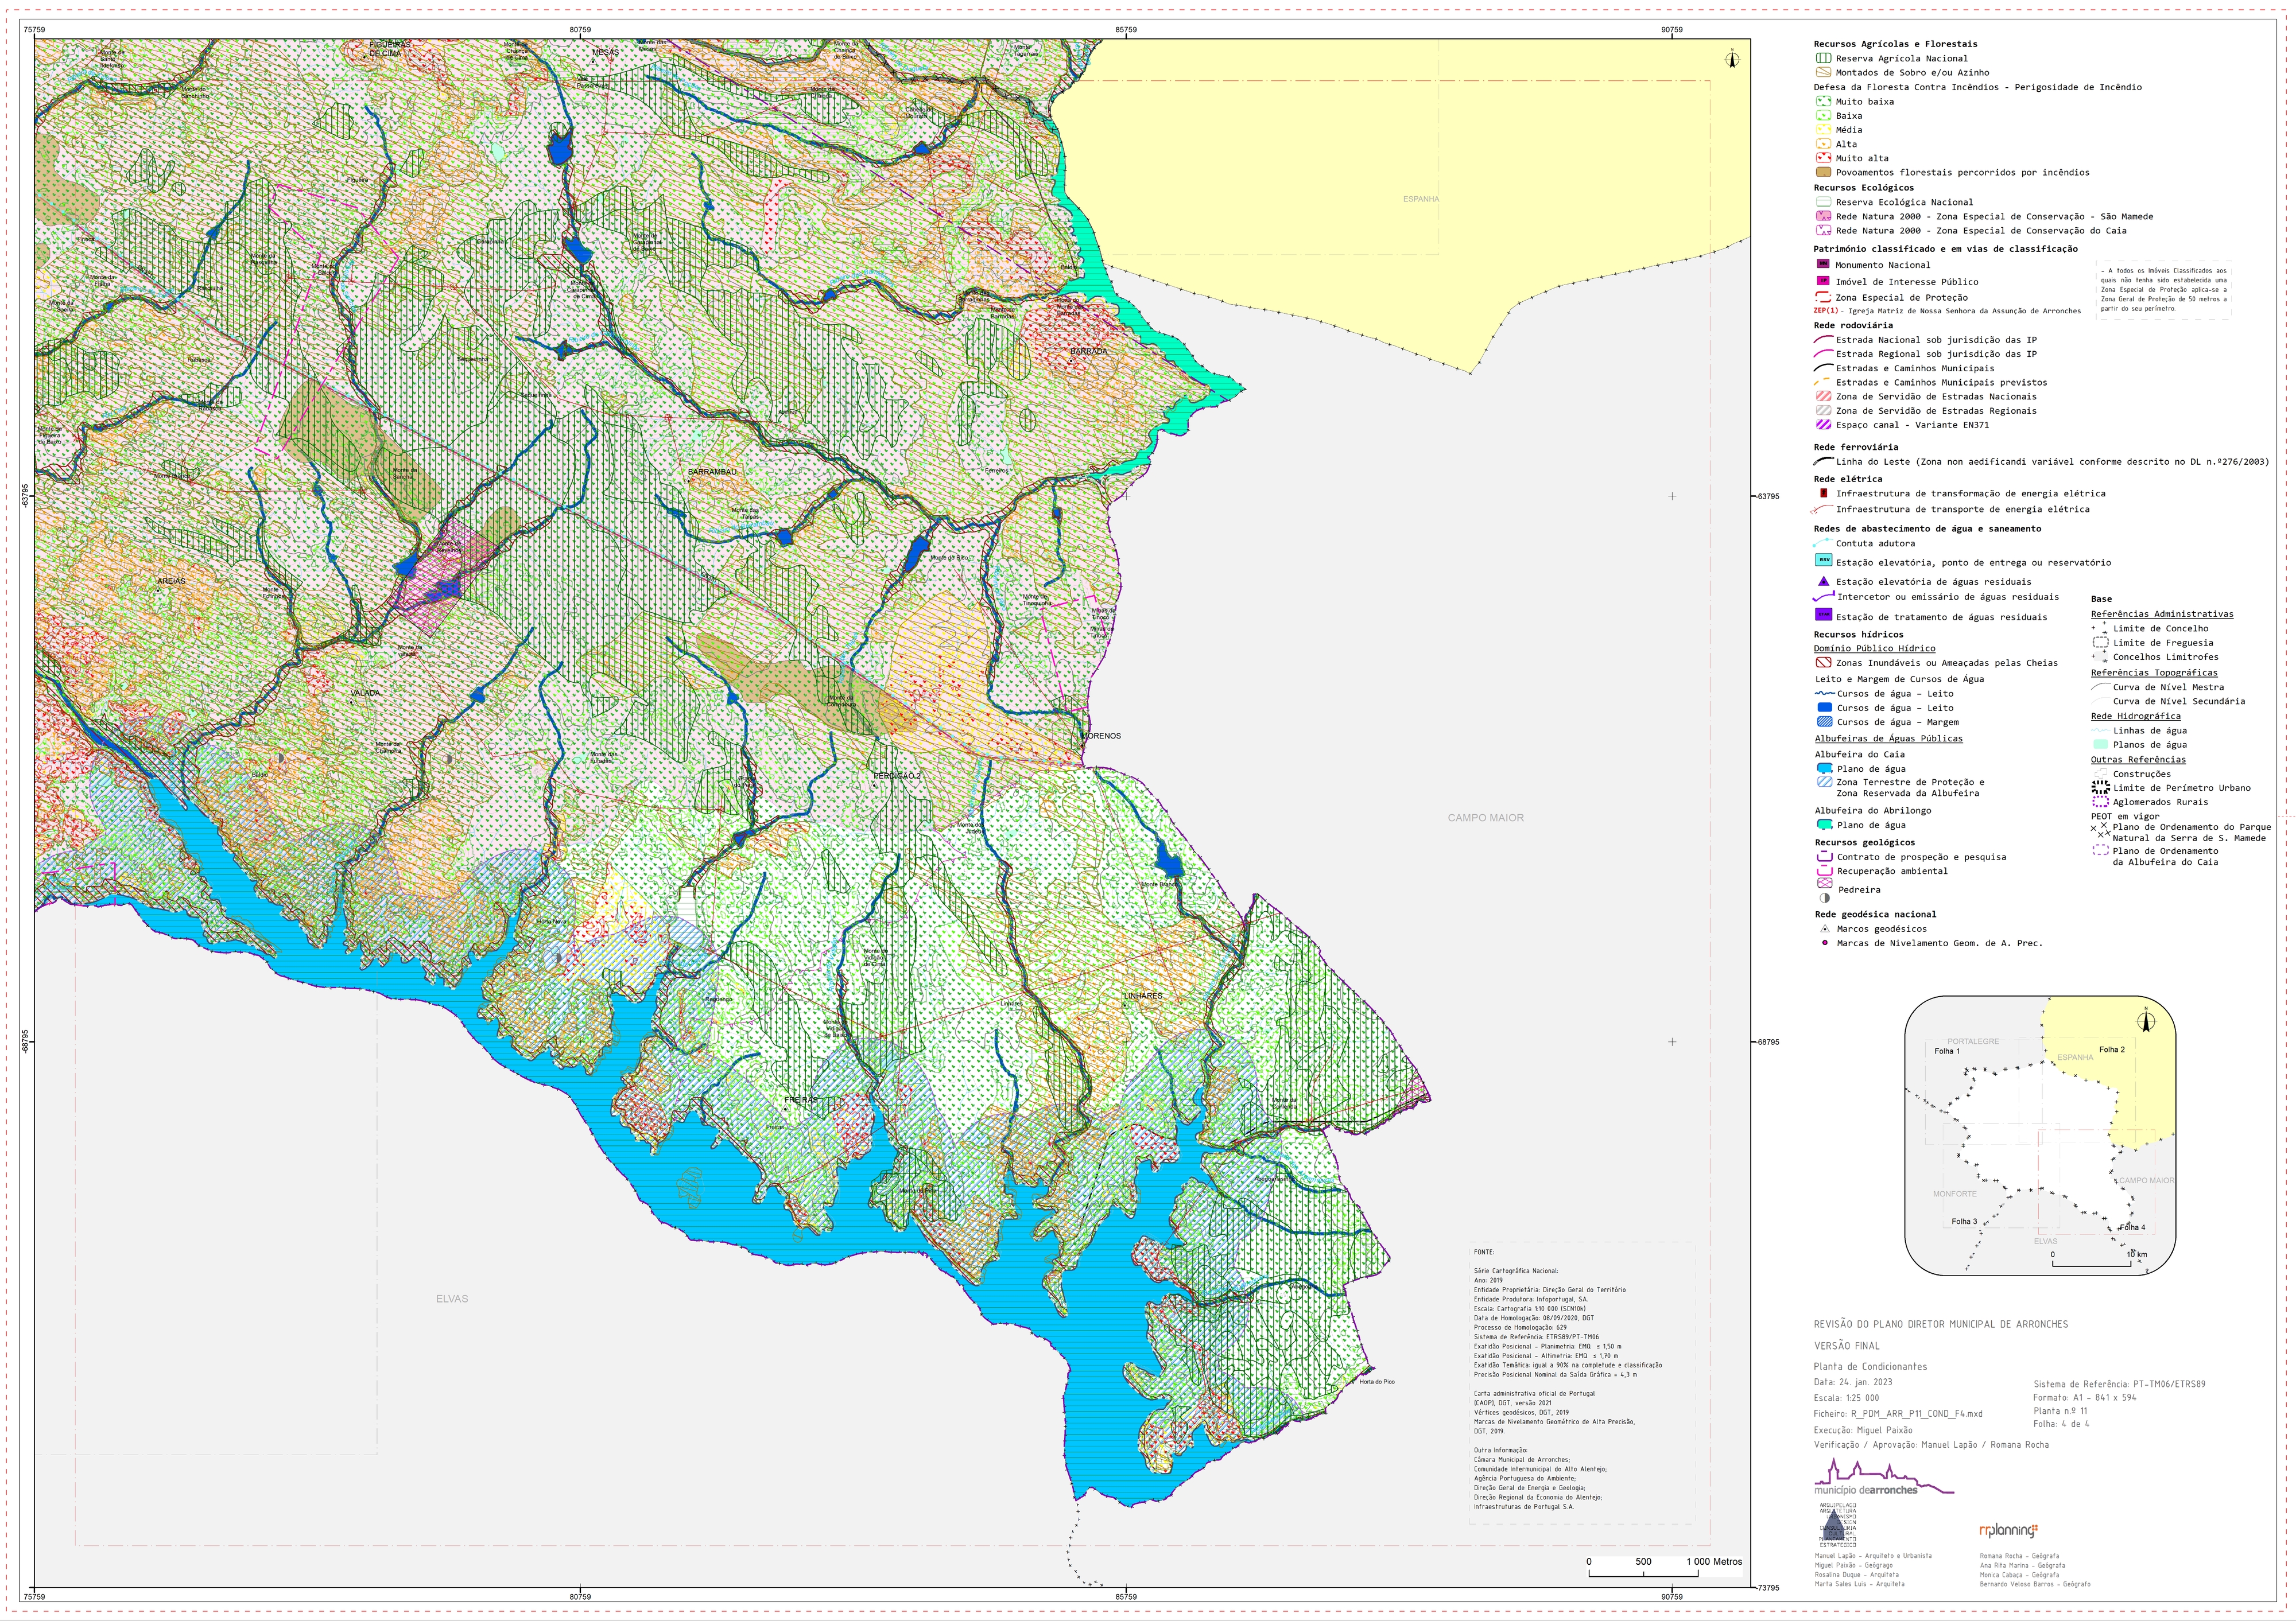Click the Folha 4 label in the inset map

pos(2132,1227)
